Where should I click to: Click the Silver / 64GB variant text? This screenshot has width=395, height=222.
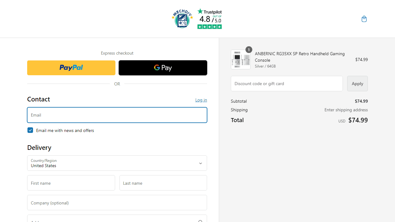265,66
